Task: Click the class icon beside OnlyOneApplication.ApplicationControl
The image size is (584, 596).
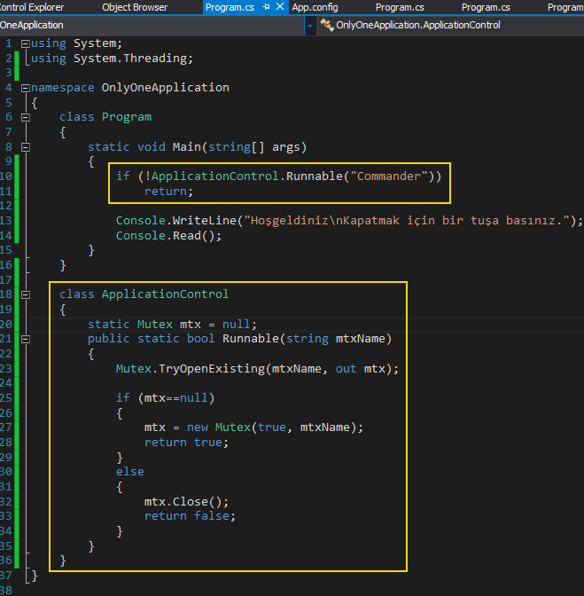Action: (326, 25)
